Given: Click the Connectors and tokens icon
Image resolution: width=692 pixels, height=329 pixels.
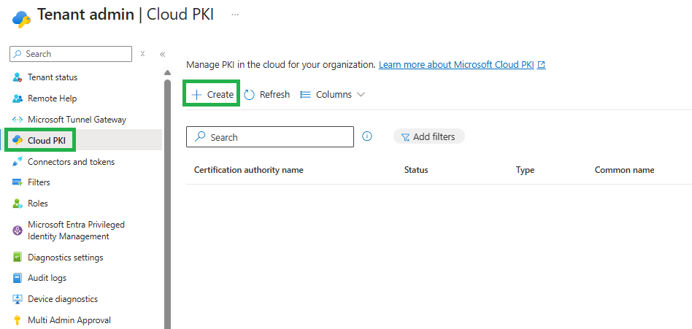Looking at the screenshot, I should click(x=18, y=162).
